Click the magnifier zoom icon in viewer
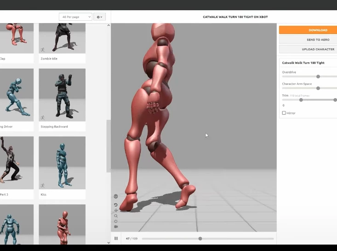 click(x=116, y=216)
